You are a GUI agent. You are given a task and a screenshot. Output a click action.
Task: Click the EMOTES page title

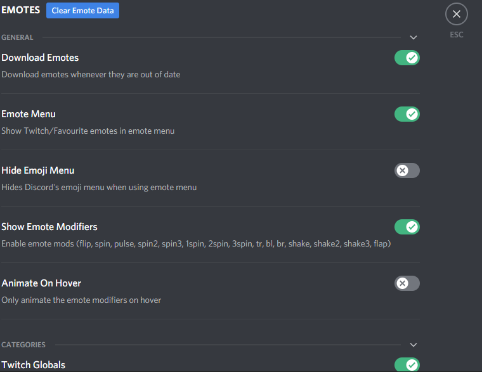click(20, 10)
